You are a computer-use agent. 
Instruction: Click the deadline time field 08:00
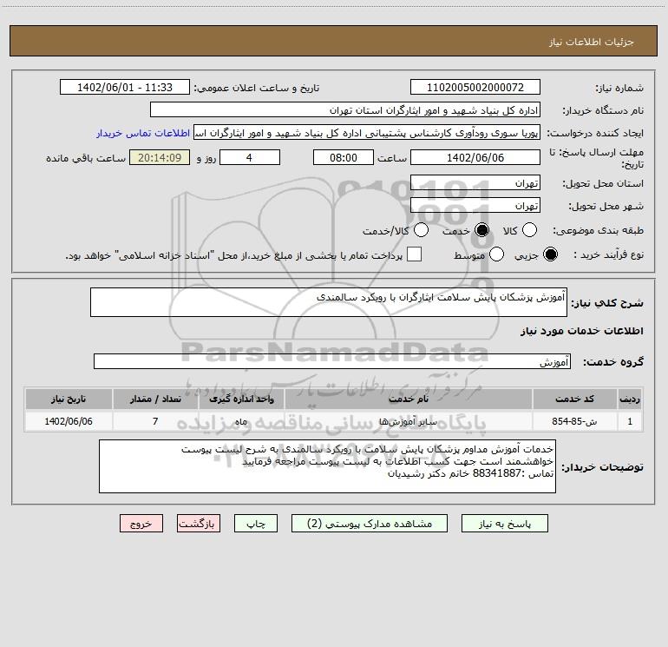344,157
